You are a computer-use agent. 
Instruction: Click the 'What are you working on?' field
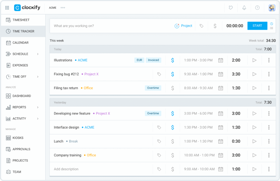click(109, 26)
